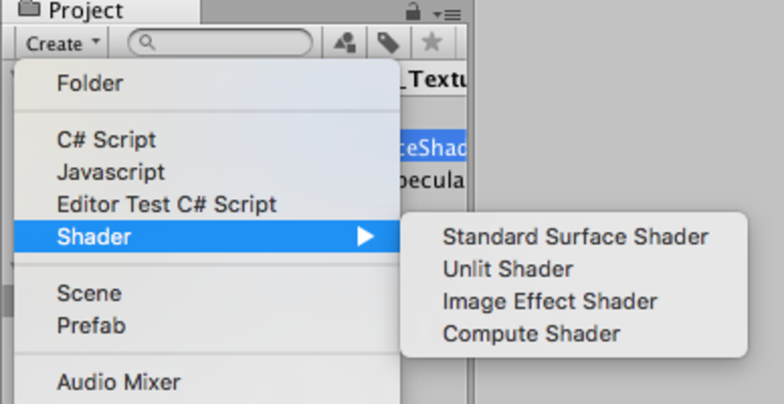Click the search by label tag icon
The image size is (784, 404).
tap(388, 43)
